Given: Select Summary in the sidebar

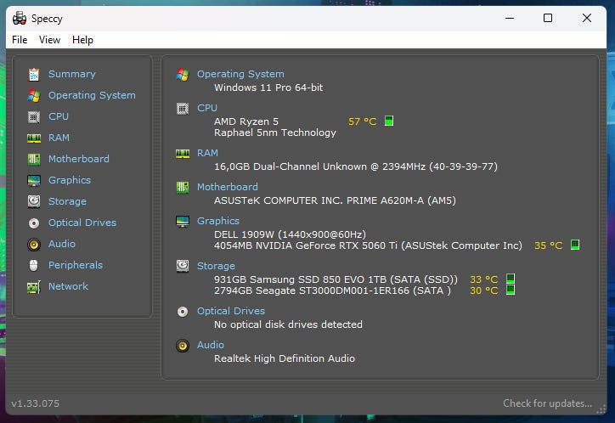Looking at the screenshot, I should pos(71,74).
